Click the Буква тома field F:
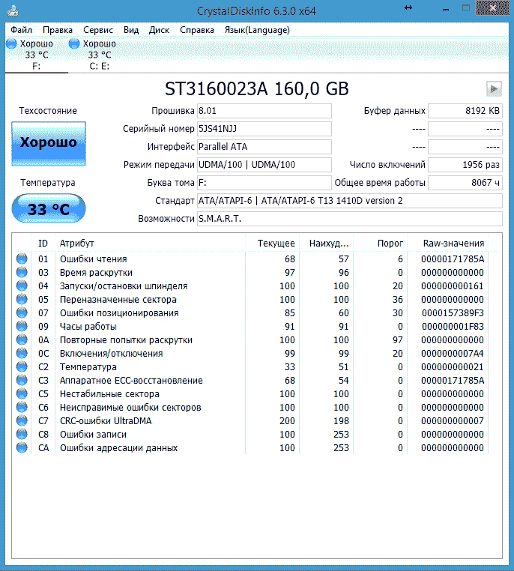514x571 pixels. pos(264,182)
